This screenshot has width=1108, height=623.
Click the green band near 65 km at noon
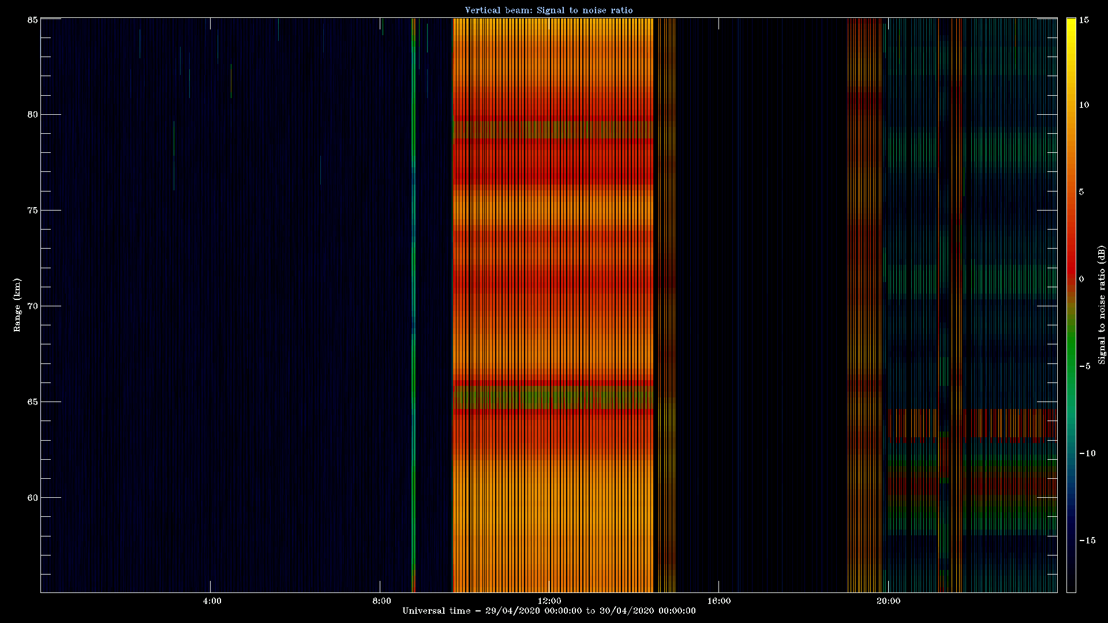click(553, 397)
